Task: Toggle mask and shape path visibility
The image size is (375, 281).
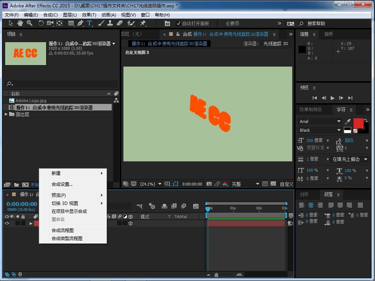Action: click(175, 184)
